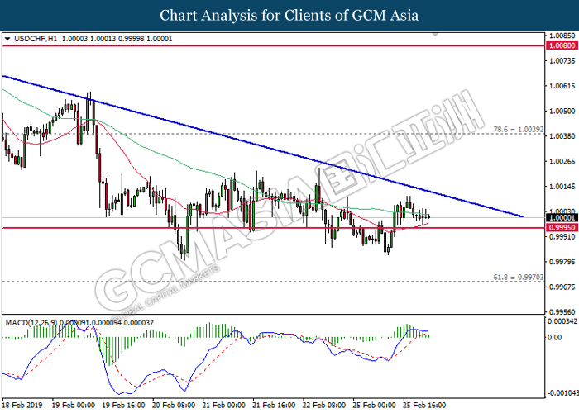Viewport: 579px width, 413px height.
Task: Click the 19 Feb 16:00 time axis marker
Action: tap(123, 405)
